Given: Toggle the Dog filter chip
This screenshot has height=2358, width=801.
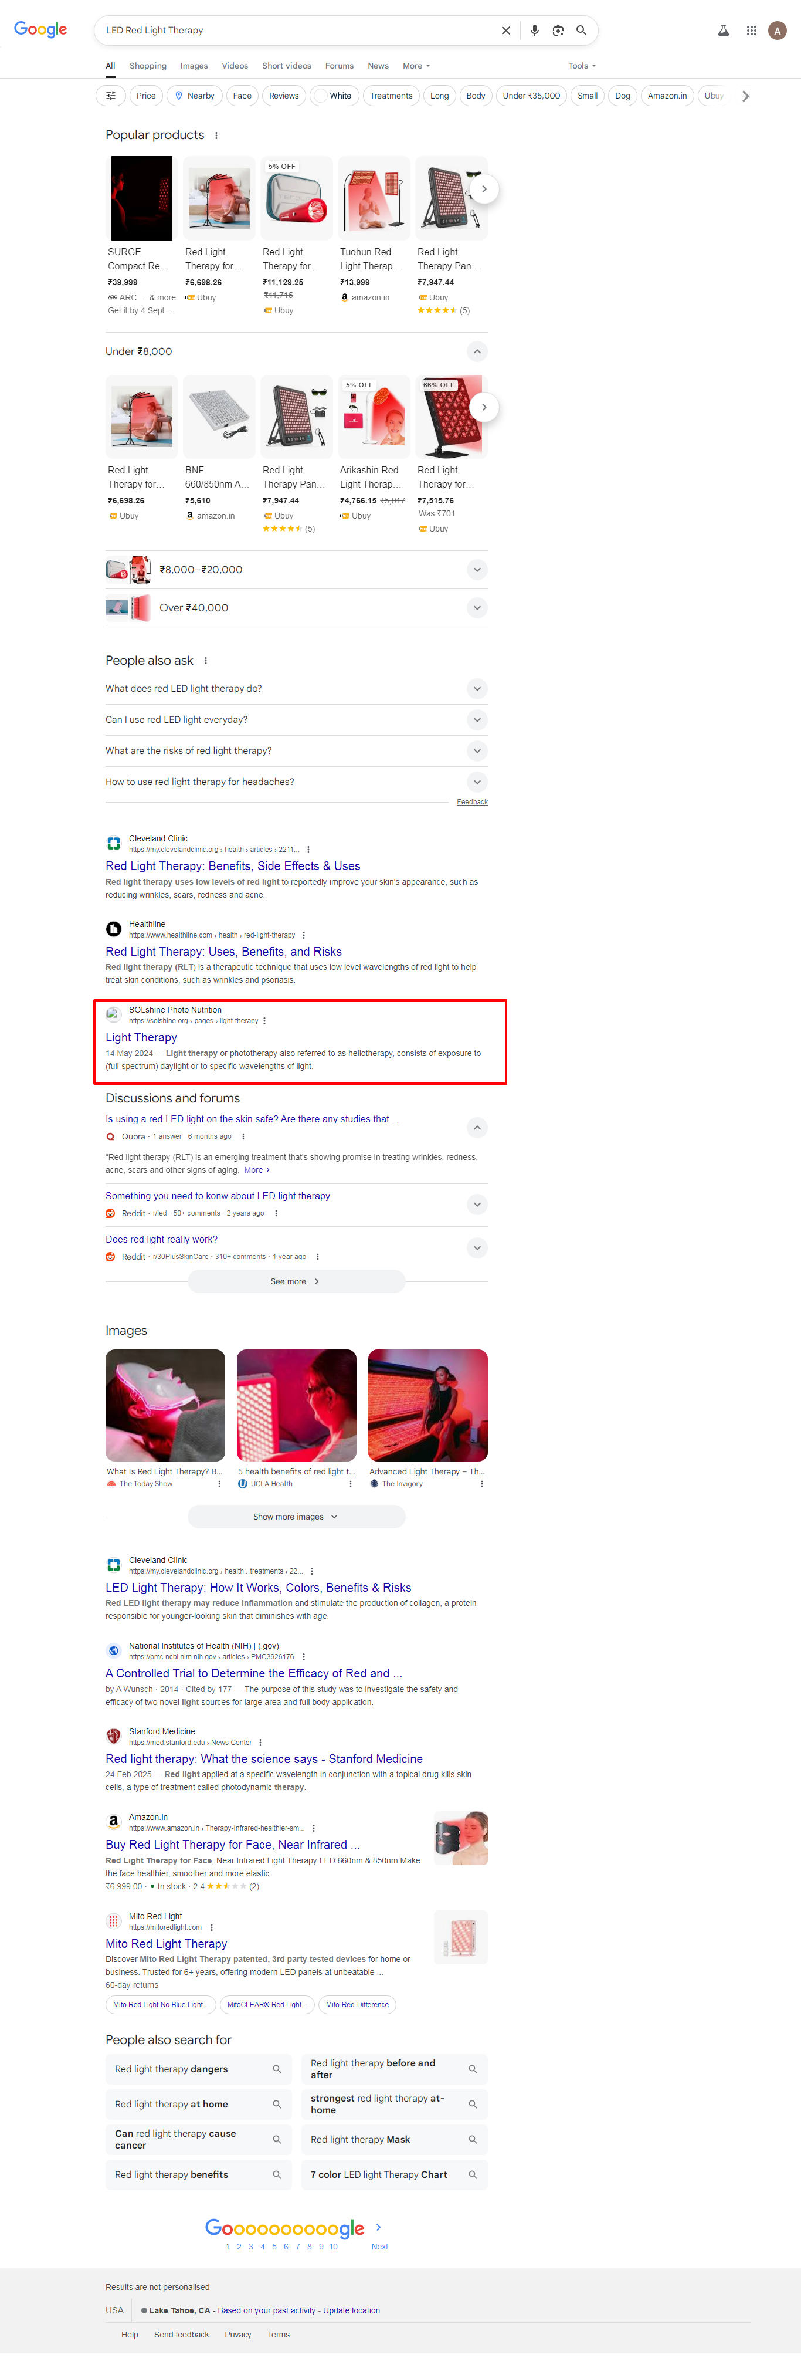Looking at the screenshot, I should click(x=623, y=95).
